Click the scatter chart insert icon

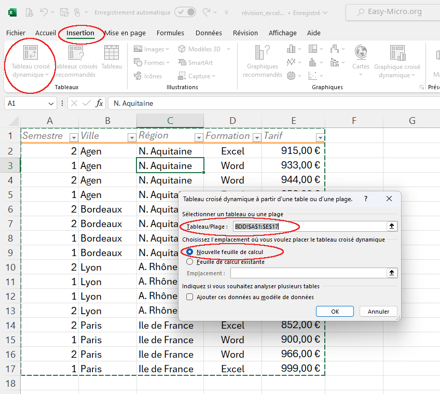[x=312, y=76]
